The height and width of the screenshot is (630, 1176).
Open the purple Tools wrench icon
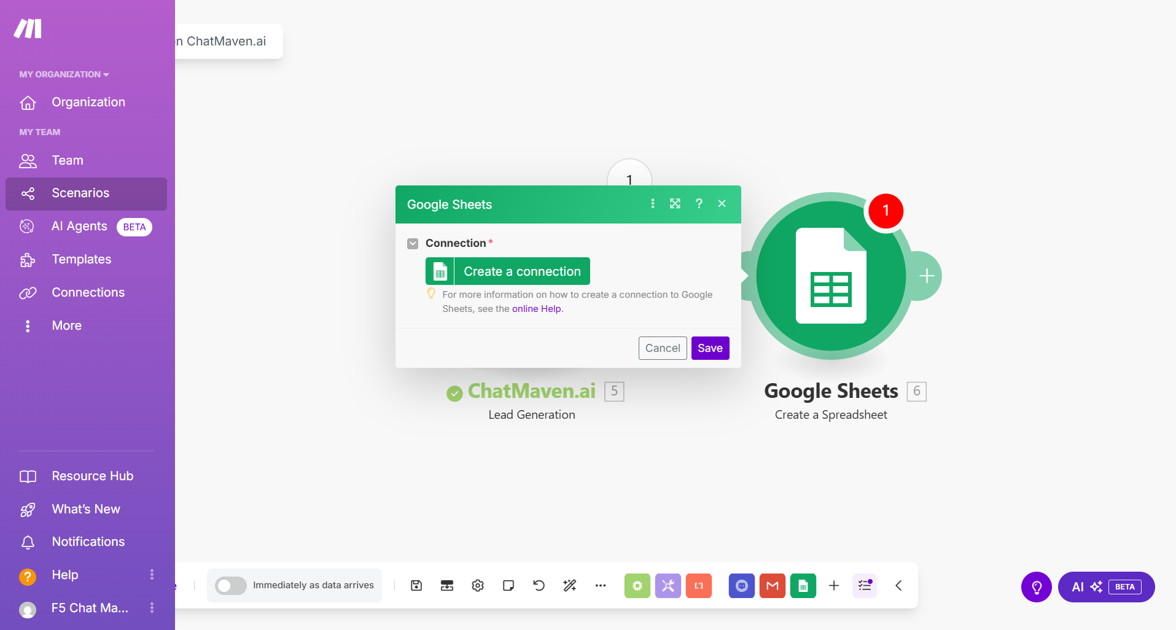point(668,585)
